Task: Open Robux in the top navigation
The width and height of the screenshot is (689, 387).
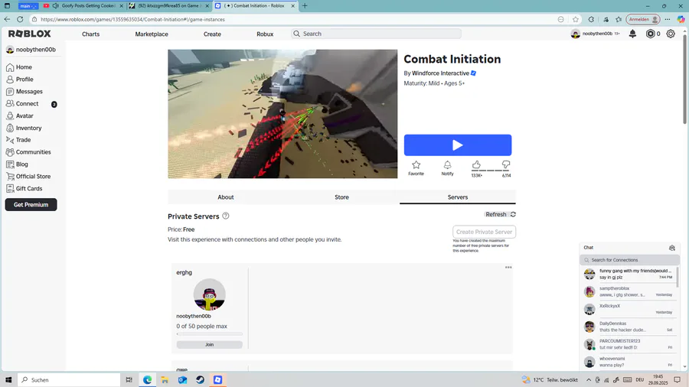Action: click(265, 34)
